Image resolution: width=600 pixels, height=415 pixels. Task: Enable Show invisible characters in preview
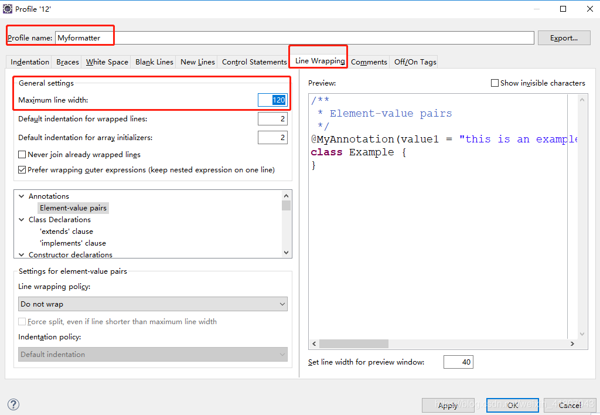coord(495,83)
